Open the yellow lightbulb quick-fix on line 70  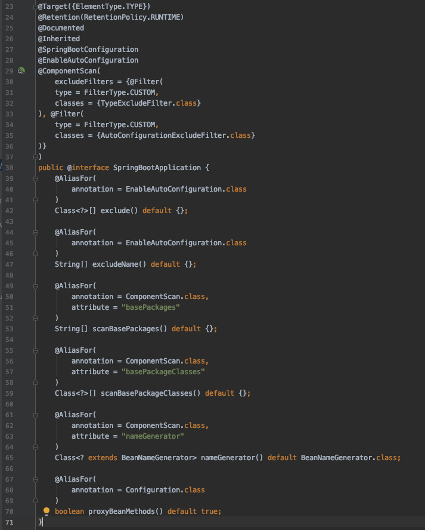[x=46, y=511]
